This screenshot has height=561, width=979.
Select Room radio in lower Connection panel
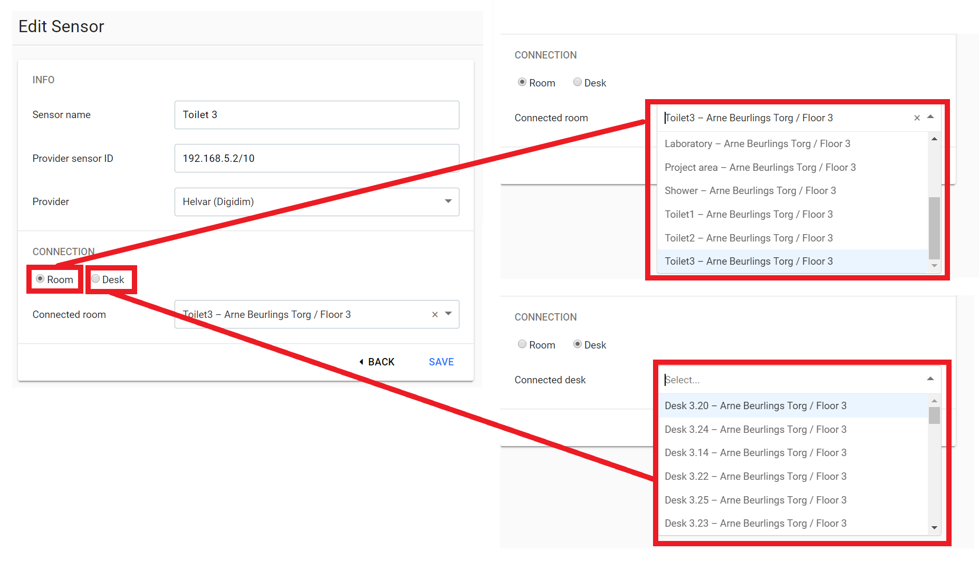pyautogui.click(x=522, y=344)
